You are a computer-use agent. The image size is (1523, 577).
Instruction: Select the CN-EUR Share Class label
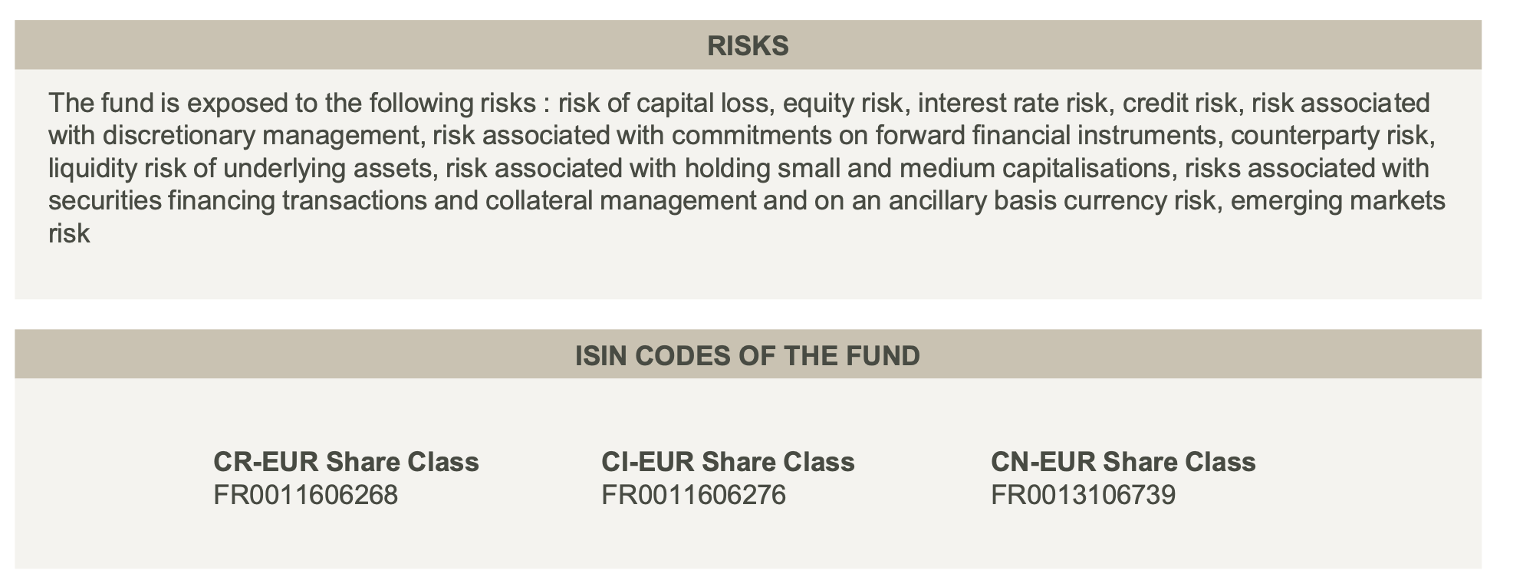click(1123, 462)
